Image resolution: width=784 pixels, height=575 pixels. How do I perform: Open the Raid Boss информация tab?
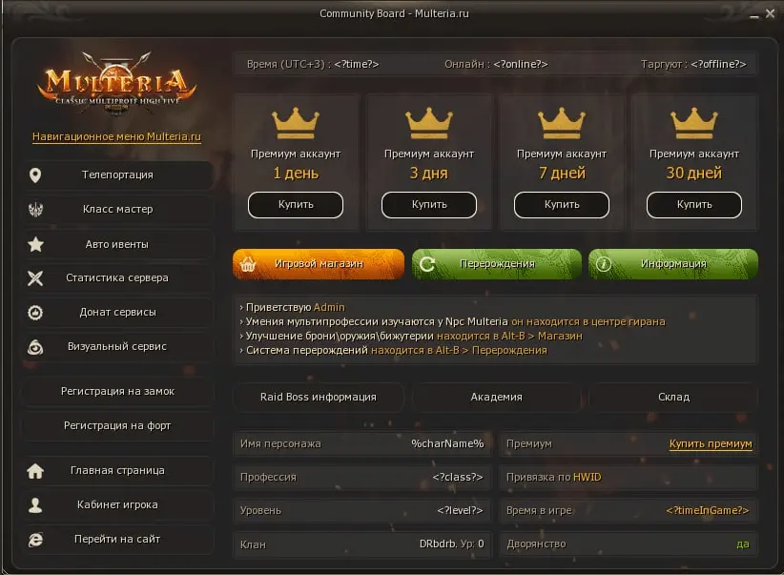pos(318,397)
